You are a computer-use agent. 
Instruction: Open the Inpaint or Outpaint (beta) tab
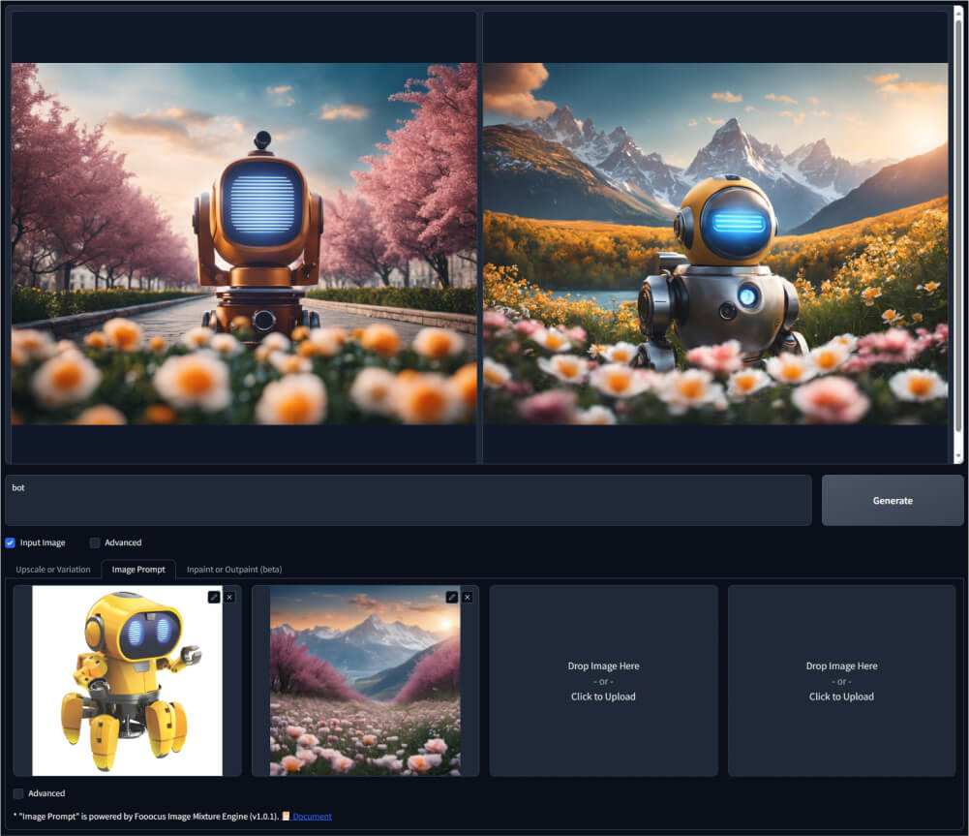coord(234,570)
